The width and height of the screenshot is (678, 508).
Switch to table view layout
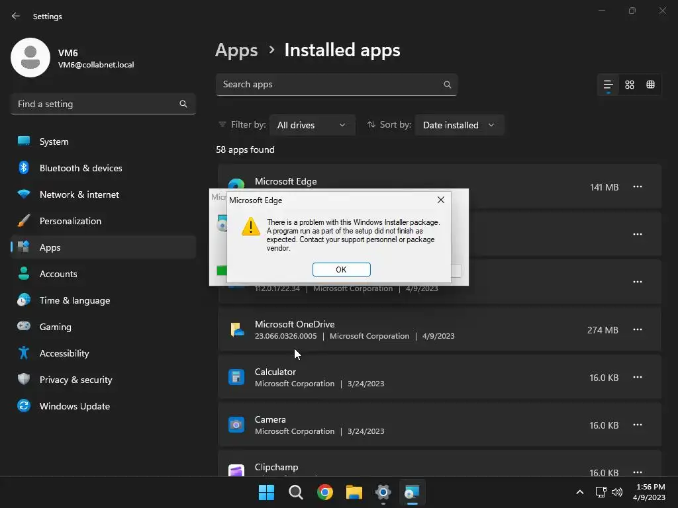click(x=650, y=85)
